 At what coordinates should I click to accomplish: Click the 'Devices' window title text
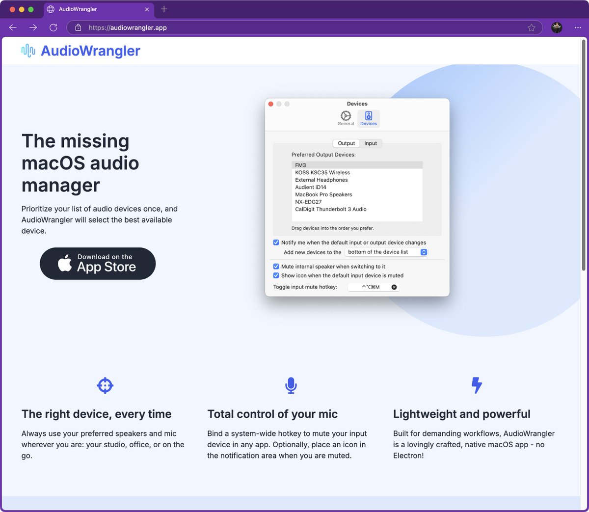coord(357,104)
